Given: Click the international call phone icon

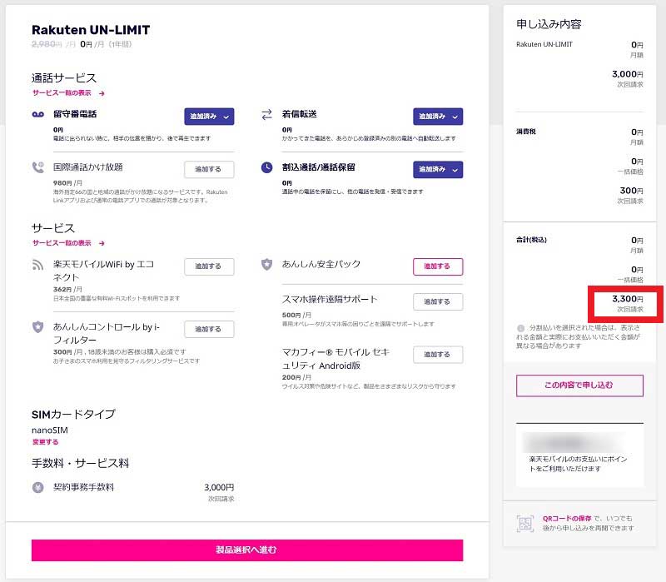Looking at the screenshot, I should pyautogui.click(x=37, y=167).
